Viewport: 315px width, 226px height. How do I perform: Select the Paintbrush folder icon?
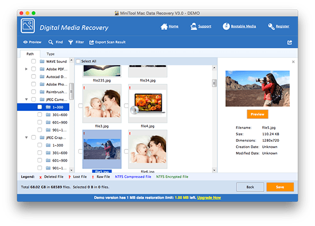click(x=42, y=92)
